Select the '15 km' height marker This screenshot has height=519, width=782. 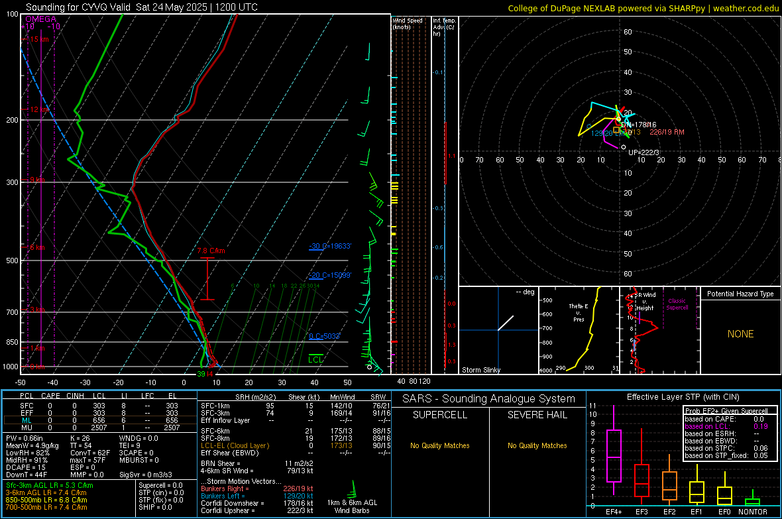pyautogui.click(x=38, y=39)
